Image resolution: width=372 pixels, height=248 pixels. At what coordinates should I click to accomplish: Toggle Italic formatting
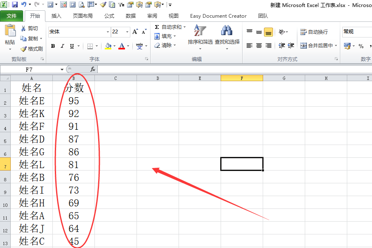coord(62,46)
